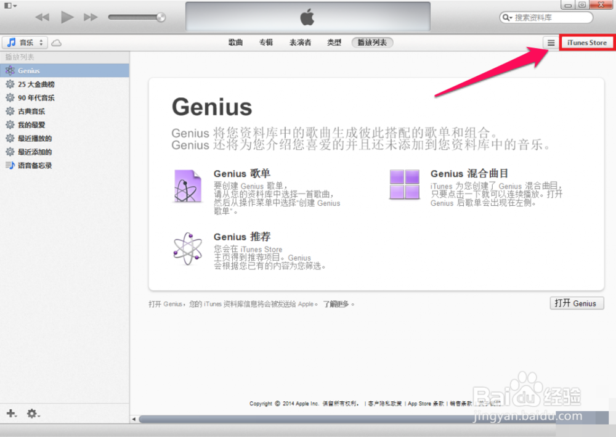
Task: Open the 销售条款 footer link
Action: pyautogui.click(x=461, y=404)
